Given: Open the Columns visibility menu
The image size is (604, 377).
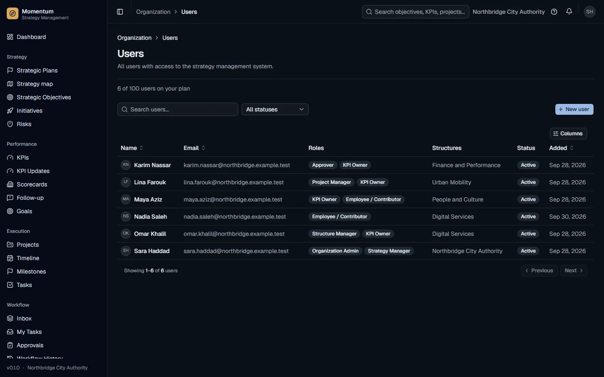Looking at the screenshot, I should click(x=568, y=134).
